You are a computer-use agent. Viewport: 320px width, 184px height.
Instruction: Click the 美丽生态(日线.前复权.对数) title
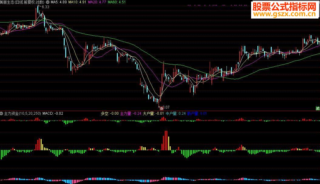tap(22, 2)
